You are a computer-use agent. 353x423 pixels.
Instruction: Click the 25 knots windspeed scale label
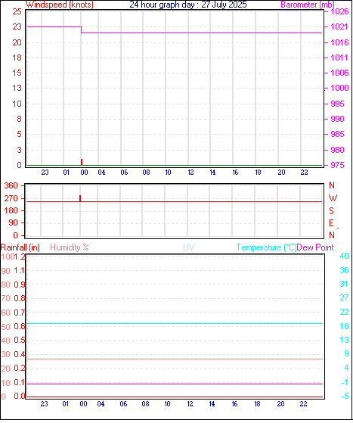point(17,11)
